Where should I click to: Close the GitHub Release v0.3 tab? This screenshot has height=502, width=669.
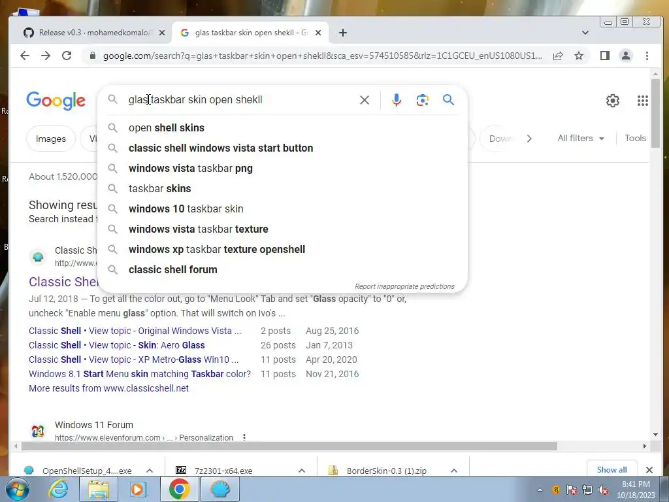(x=162, y=33)
